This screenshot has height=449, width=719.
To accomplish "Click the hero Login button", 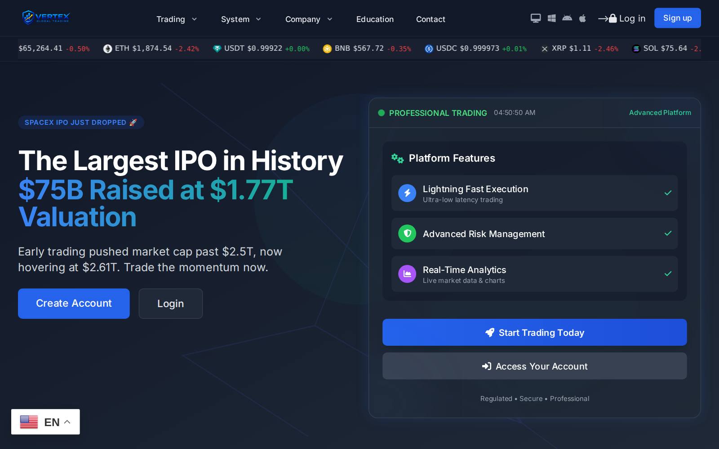I will [x=170, y=304].
